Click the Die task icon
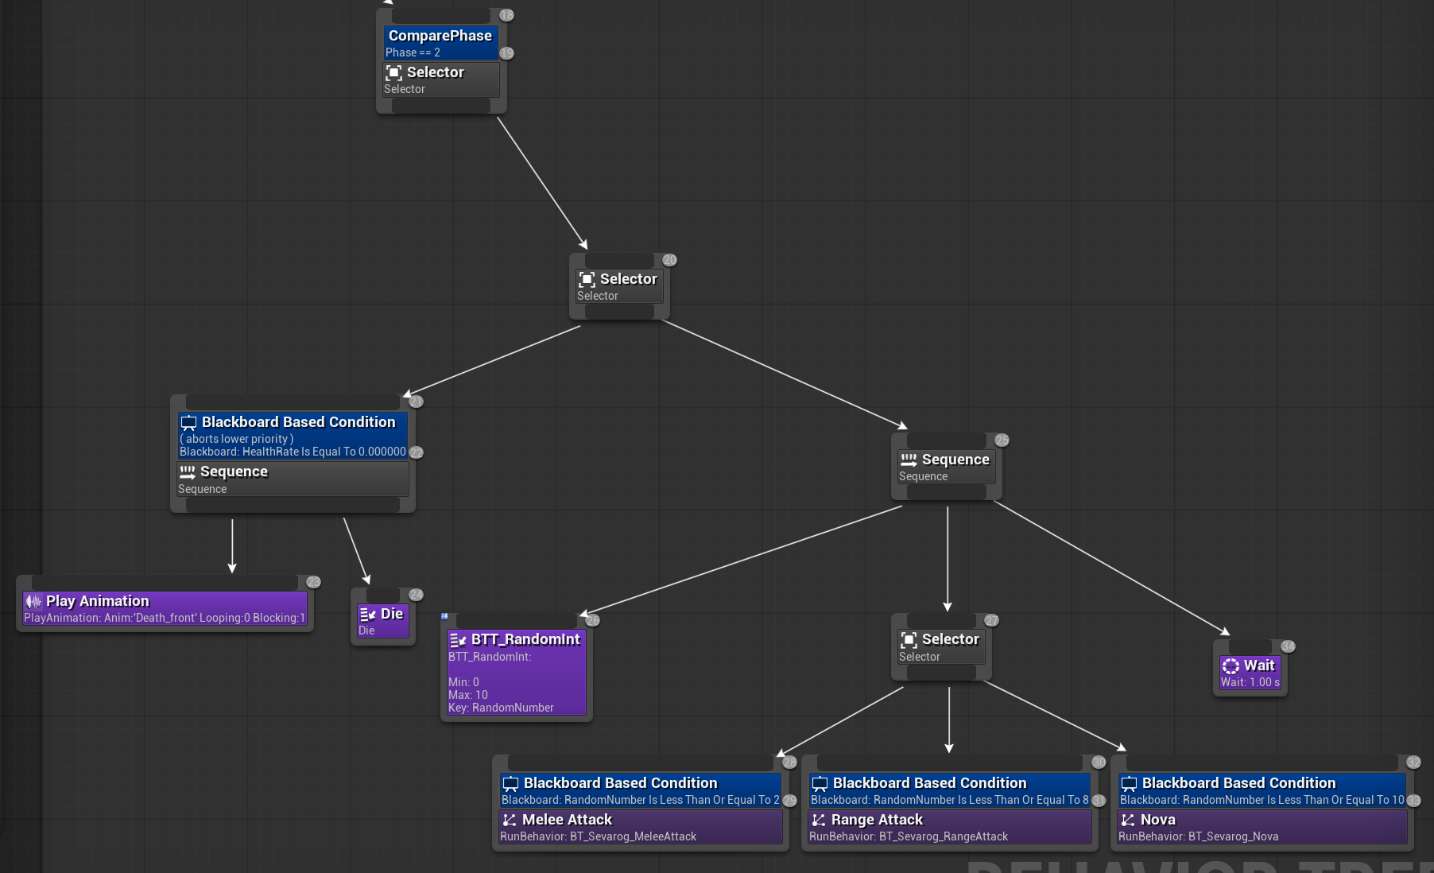The height and width of the screenshot is (873, 1434). [x=367, y=615]
